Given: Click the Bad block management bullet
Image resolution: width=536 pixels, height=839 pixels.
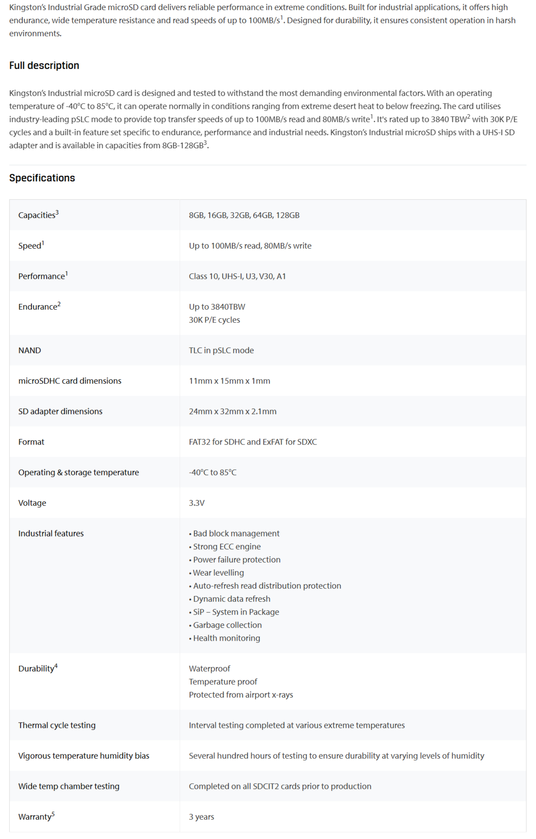Looking at the screenshot, I should (234, 533).
